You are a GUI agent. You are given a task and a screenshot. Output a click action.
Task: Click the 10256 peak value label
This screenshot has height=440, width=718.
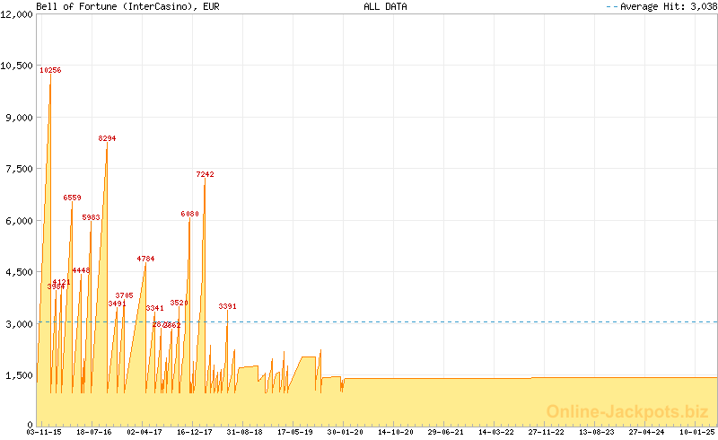pyautogui.click(x=50, y=70)
